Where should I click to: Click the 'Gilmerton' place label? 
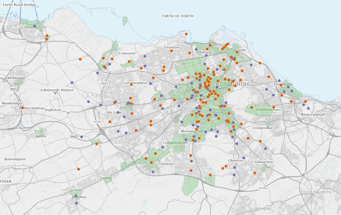(264, 162)
